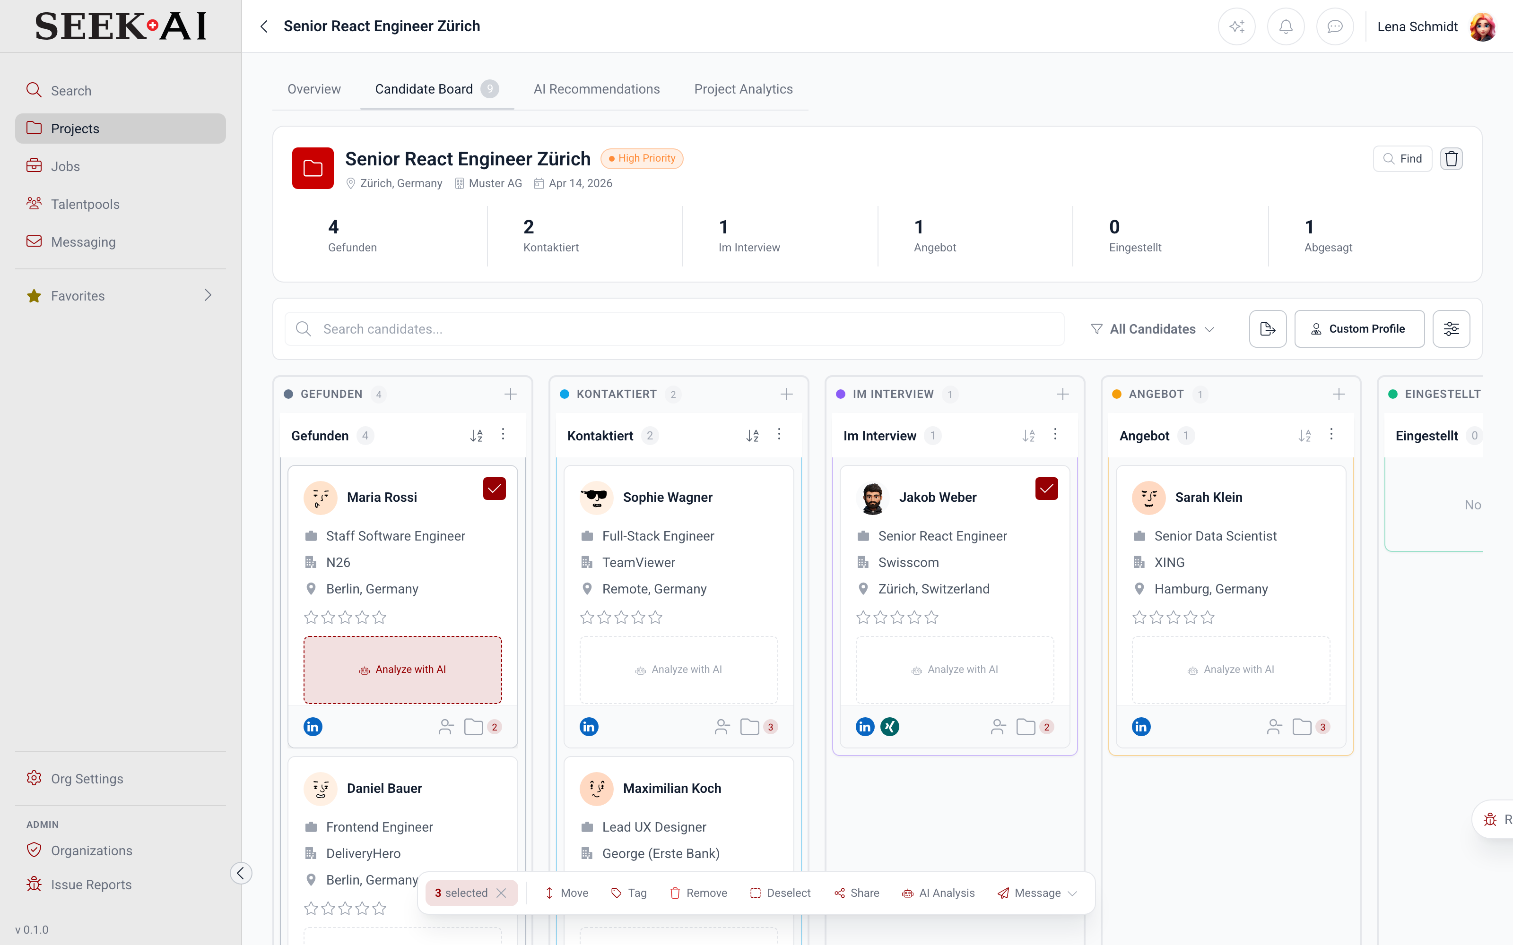The height and width of the screenshot is (945, 1513).
Task: Add candidate to Gefunden column plus
Action: [x=510, y=395]
